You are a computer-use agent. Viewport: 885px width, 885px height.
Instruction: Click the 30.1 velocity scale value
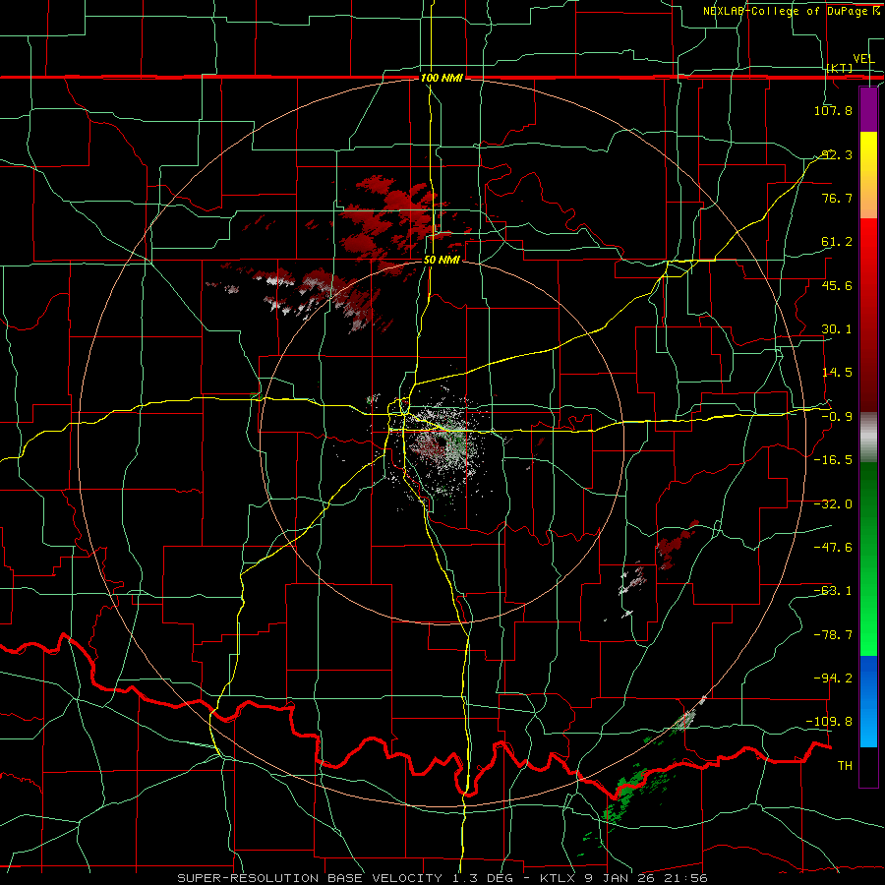[x=837, y=329]
